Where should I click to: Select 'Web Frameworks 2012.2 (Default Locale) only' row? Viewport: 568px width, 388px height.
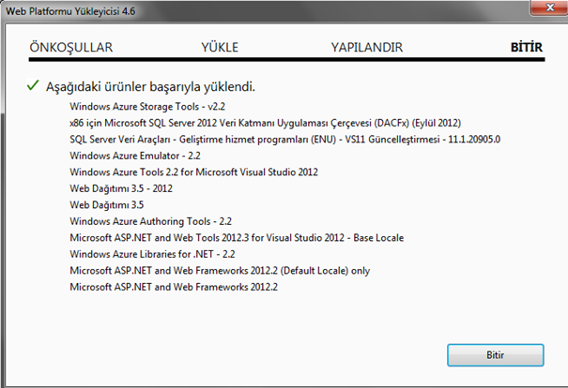(x=220, y=271)
